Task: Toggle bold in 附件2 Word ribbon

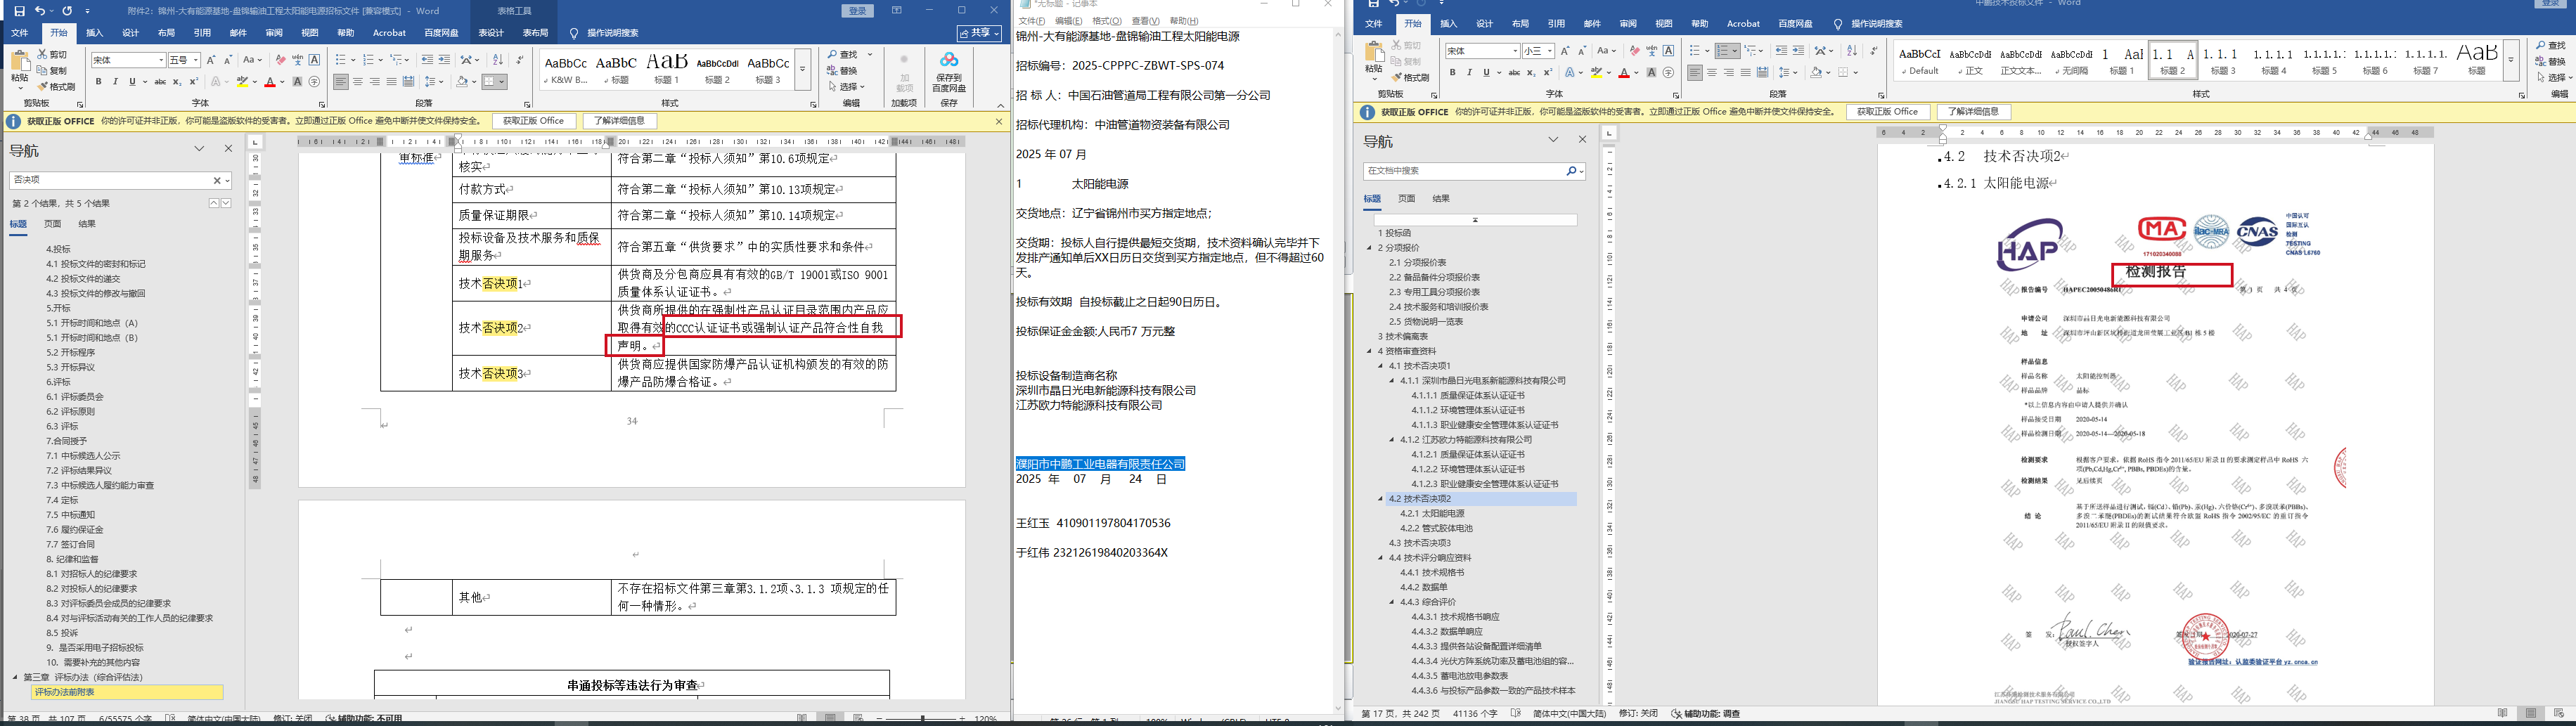Action: click(98, 82)
